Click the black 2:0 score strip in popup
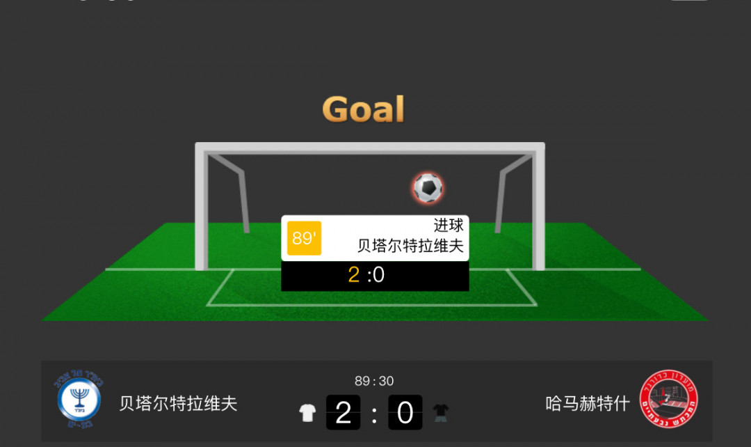751x447 pixels. click(x=375, y=276)
